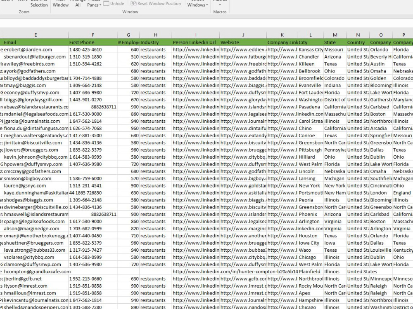Click the City header cell
413x309 pixels.
[x=311, y=42]
